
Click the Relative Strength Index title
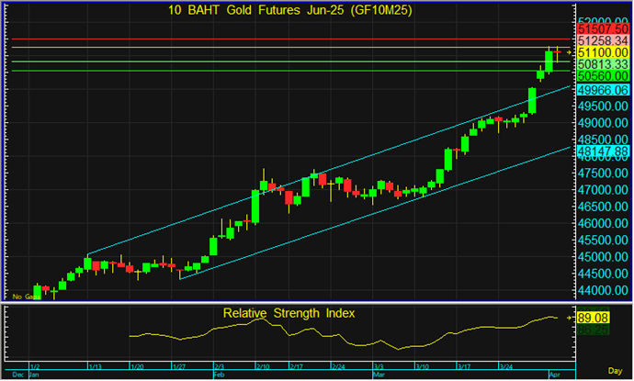click(x=289, y=313)
